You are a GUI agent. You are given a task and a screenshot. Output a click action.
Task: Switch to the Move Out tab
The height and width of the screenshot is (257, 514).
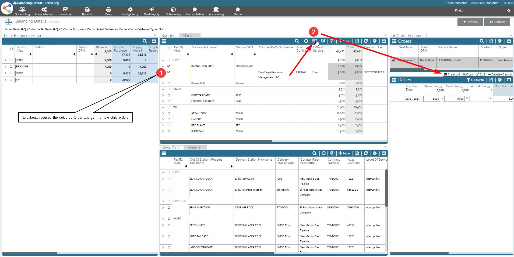[170, 148]
